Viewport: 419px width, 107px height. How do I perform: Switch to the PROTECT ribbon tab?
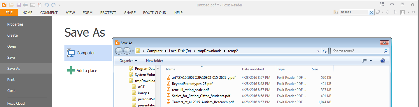(108, 13)
